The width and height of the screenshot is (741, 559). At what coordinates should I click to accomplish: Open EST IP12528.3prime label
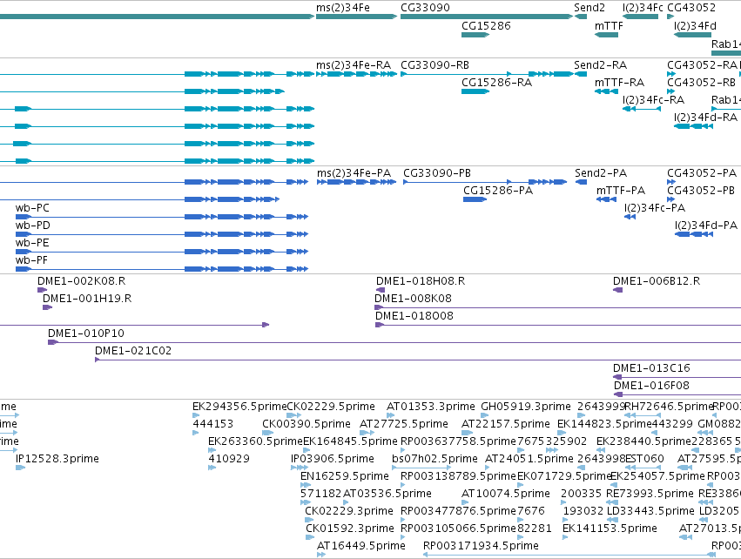(x=57, y=459)
